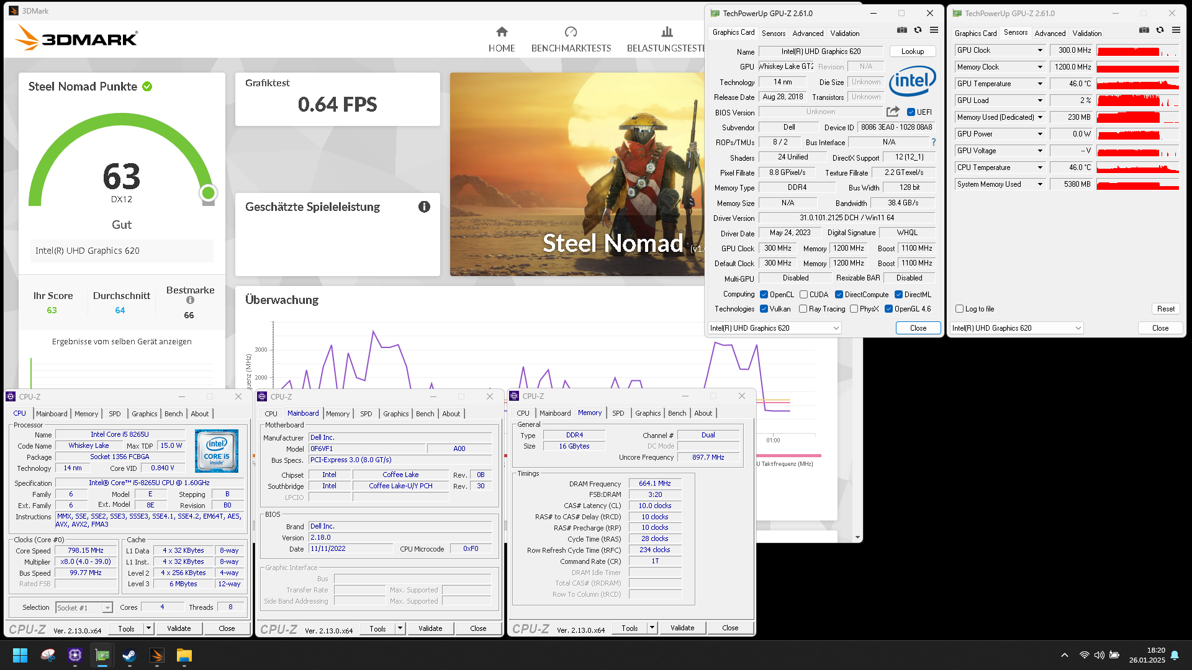Click the Reset button in GPU-Z Sensors
This screenshot has width=1192, height=670.
(x=1165, y=309)
